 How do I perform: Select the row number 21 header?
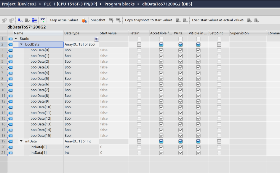tap(4, 153)
